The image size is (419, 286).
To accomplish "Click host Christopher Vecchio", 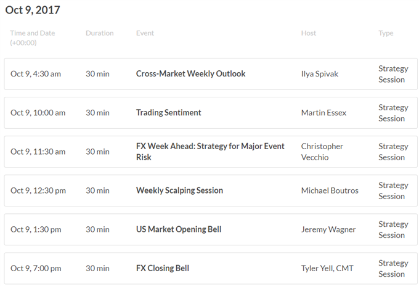I will (322, 152).
